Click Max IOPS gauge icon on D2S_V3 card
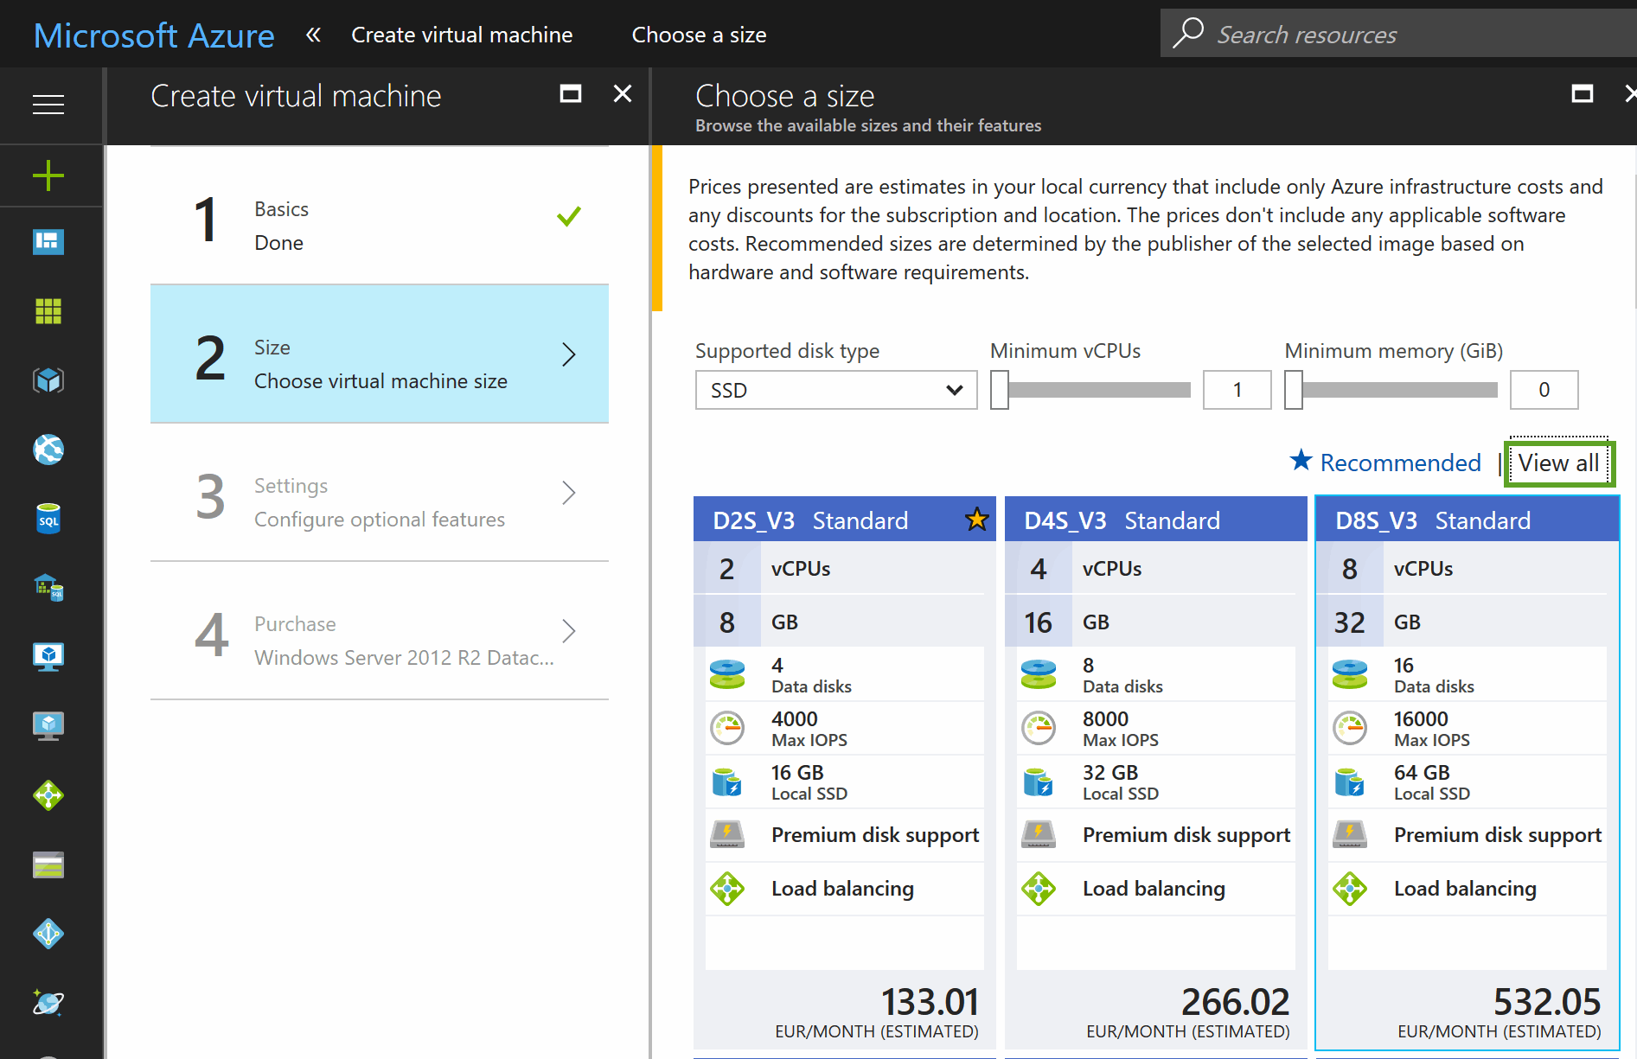The image size is (1637, 1059). coord(727,728)
